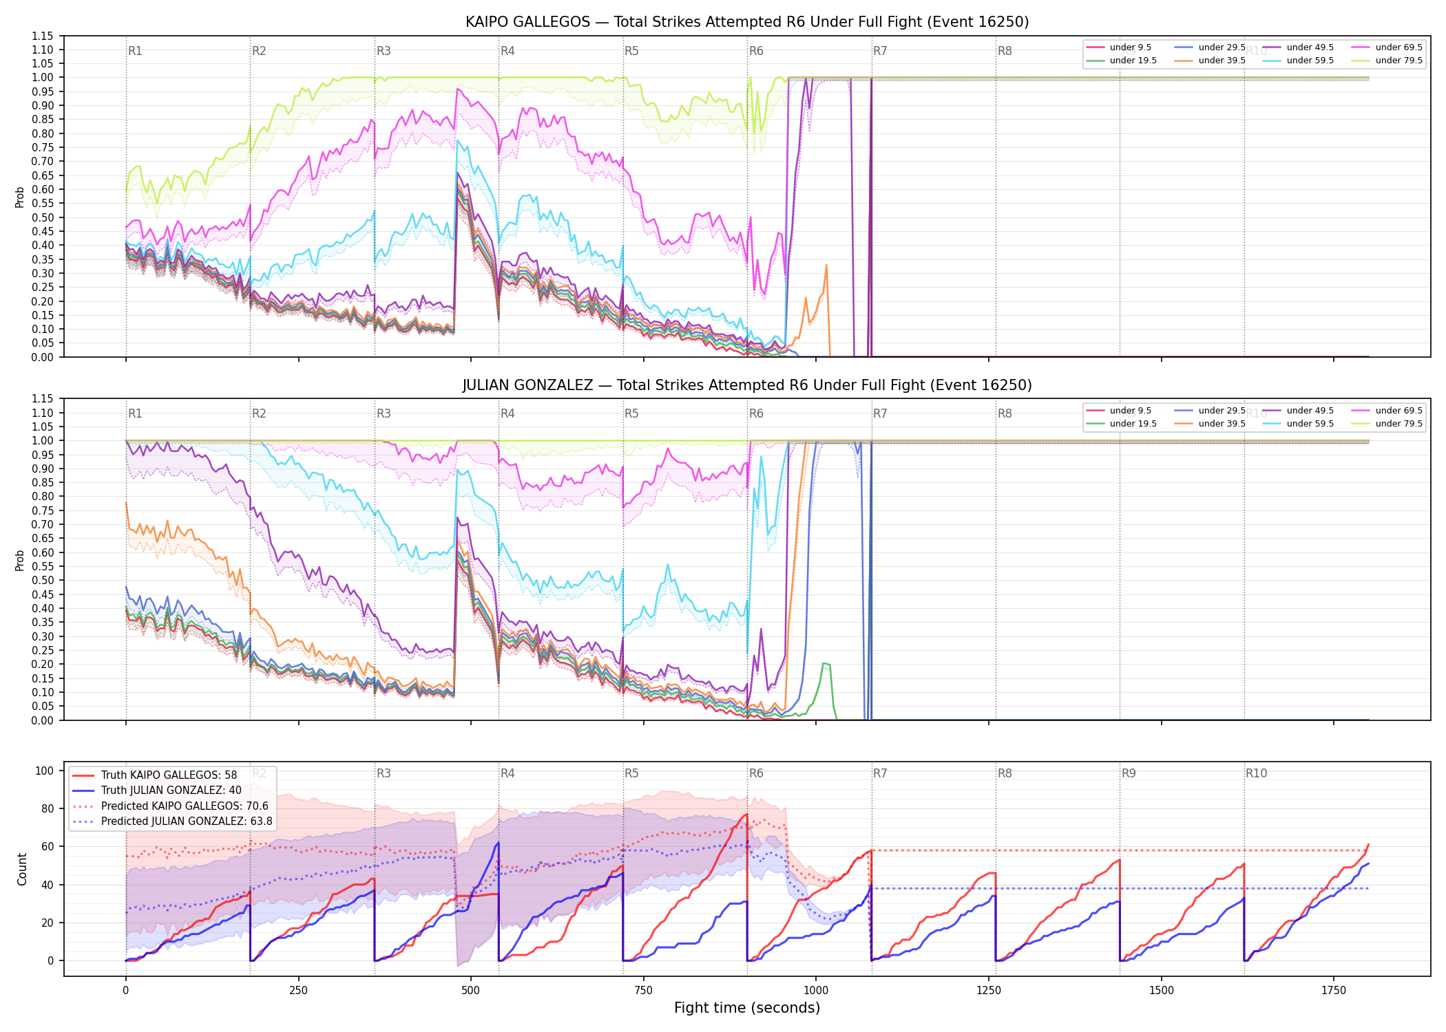Image resolution: width=1446 pixels, height=1032 pixels.
Task: Click the JULIAN GONZALEZ chart title
Action: (747, 385)
